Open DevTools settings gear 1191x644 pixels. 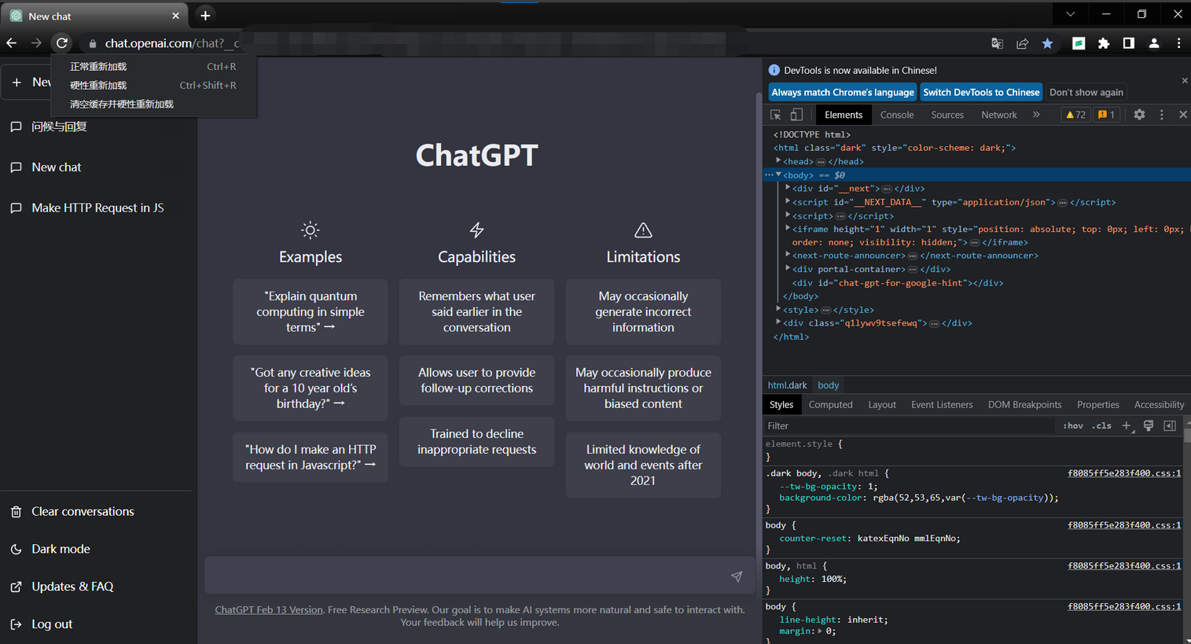click(x=1139, y=115)
